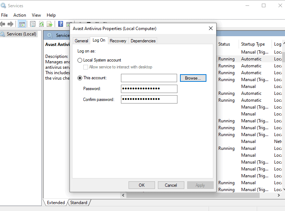Refresh the services list via toolbar icon
This screenshot has width=285, height=211.
click(41, 24)
